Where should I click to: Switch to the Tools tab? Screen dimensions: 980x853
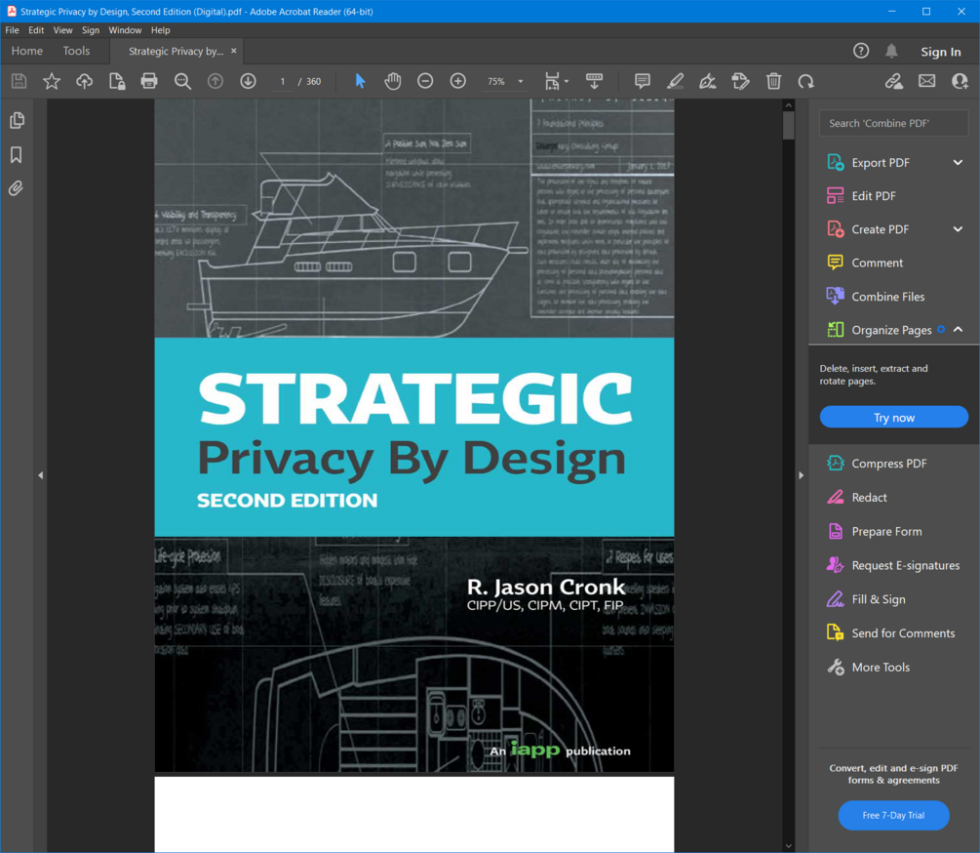click(x=76, y=52)
